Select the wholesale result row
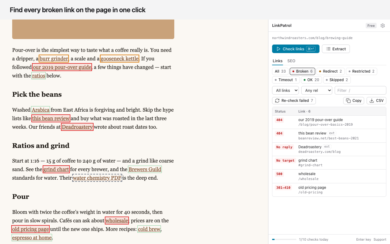The width and height of the screenshot is (390, 244). (x=329, y=176)
